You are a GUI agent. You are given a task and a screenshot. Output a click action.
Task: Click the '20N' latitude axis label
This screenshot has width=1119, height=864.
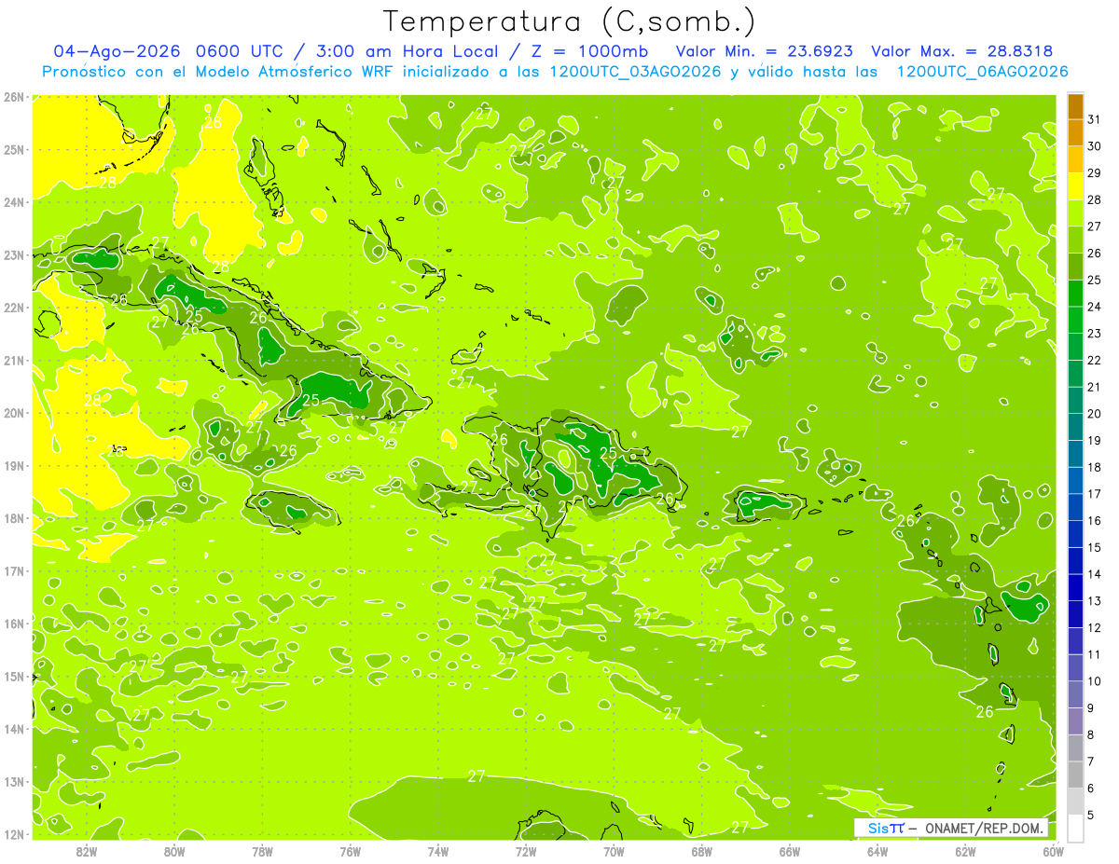point(14,413)
